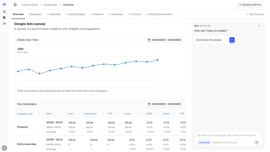Open the Settings gear in sidebar
Screen dimensions: 270x152
pos(4,23)
